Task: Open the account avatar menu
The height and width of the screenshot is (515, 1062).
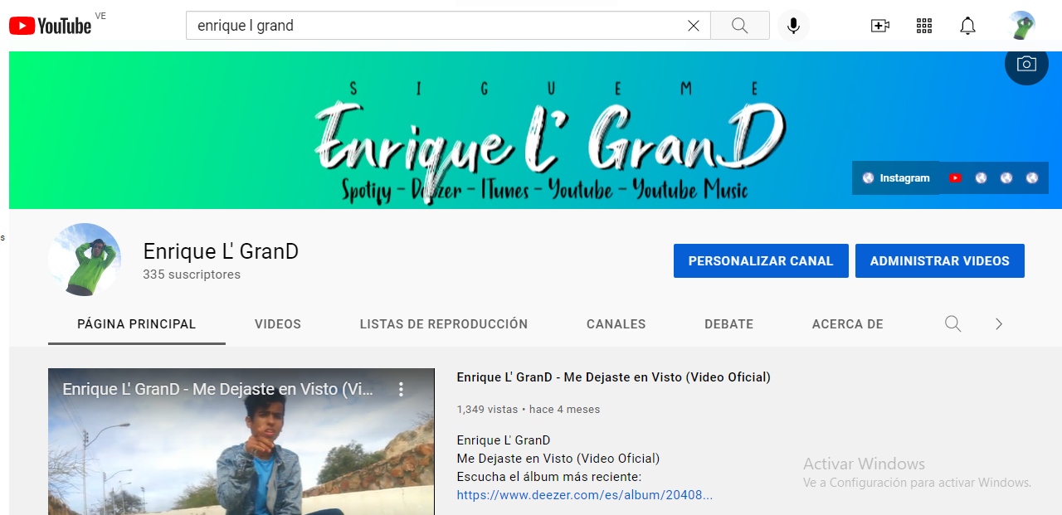Action: (x=1021, y=26)
